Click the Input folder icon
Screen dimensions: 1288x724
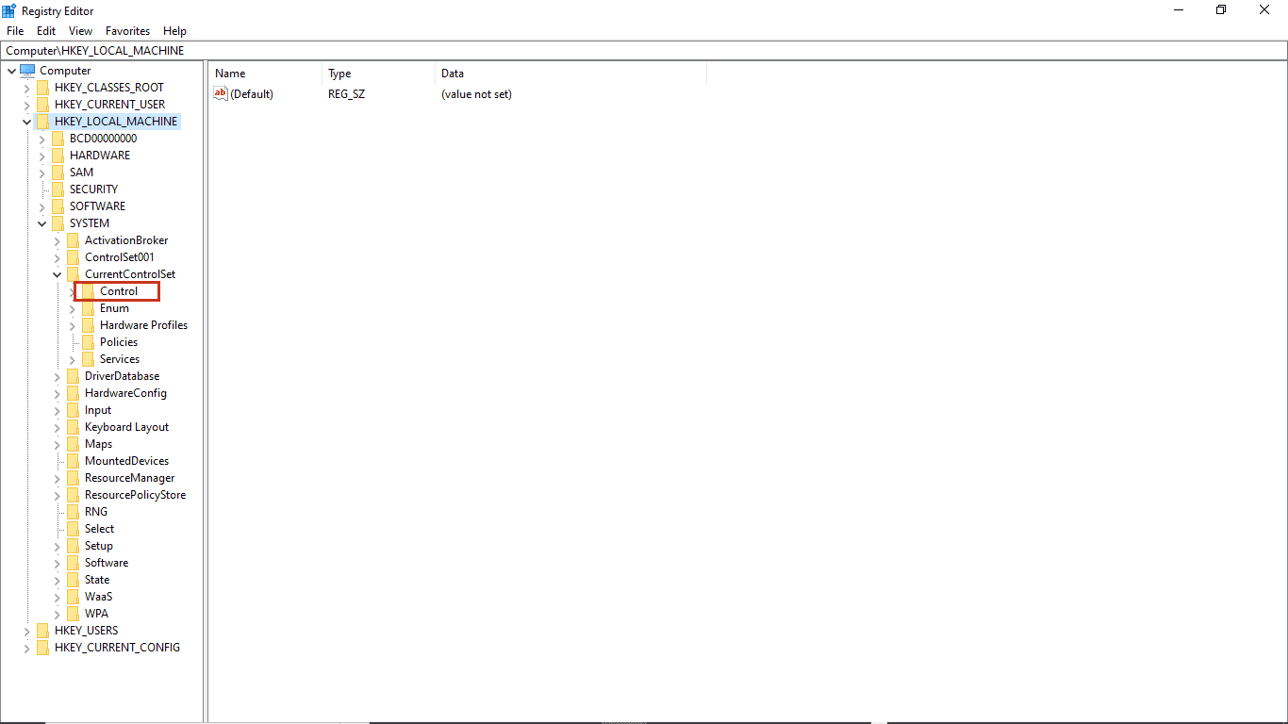coord(73,410)
